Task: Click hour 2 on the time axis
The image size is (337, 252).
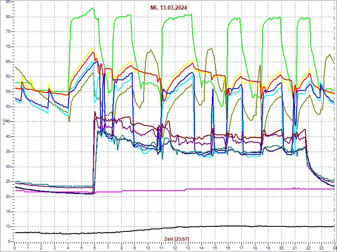Action: pos(41,248)
